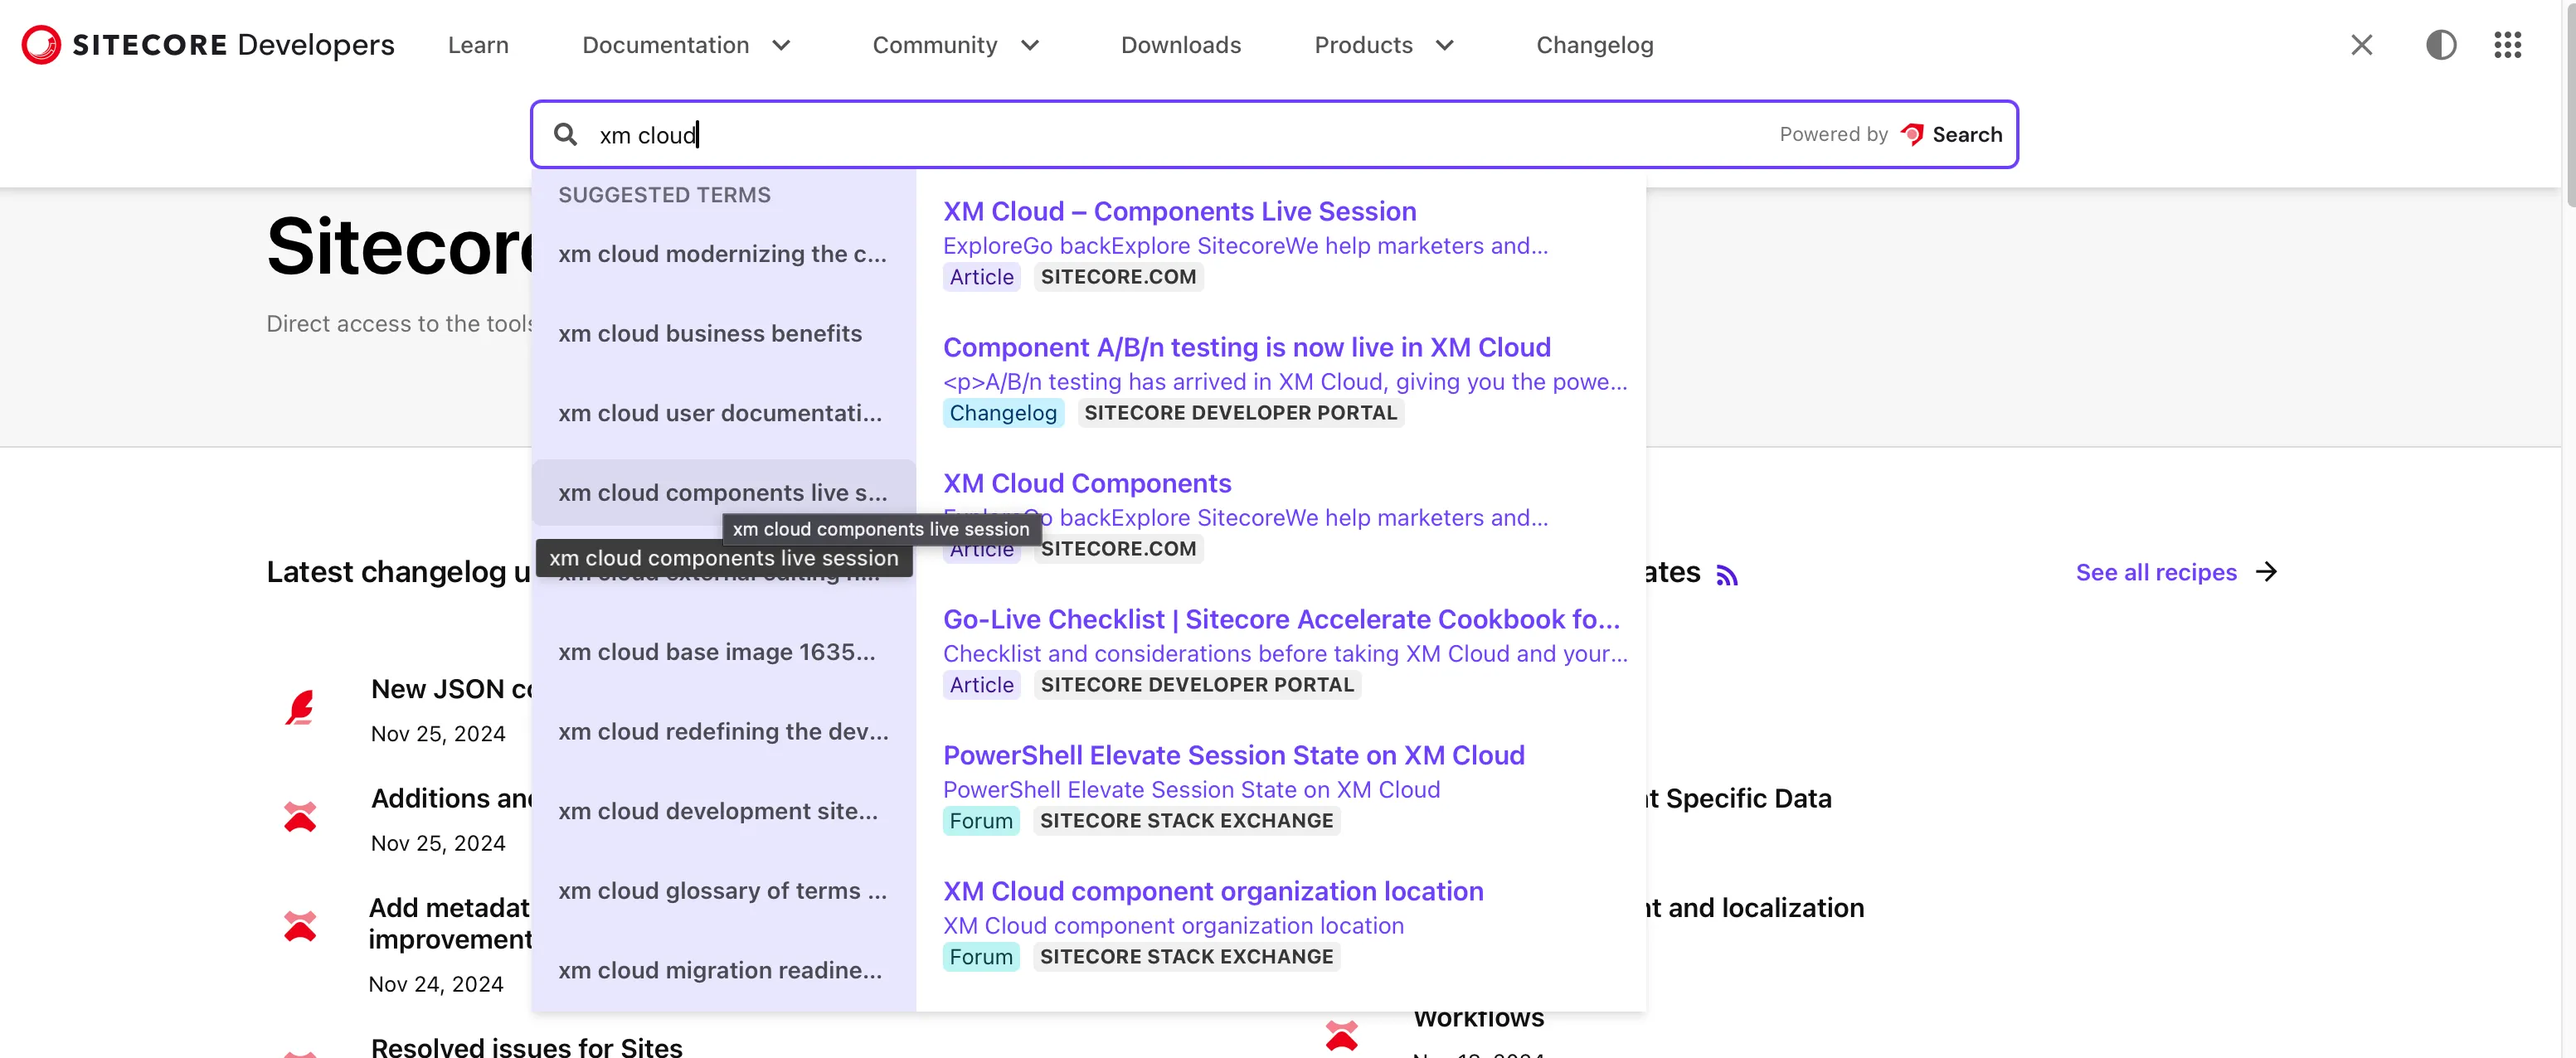This screenshot has width=2576, height=1058.
Task: Click the grid/apps icon top right
Action: [2509, 44]
